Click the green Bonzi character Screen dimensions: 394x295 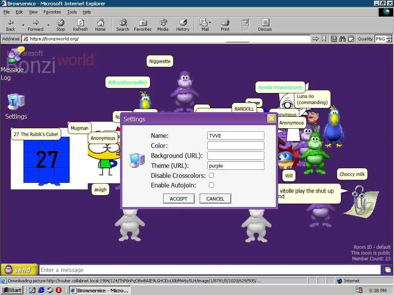314,153
